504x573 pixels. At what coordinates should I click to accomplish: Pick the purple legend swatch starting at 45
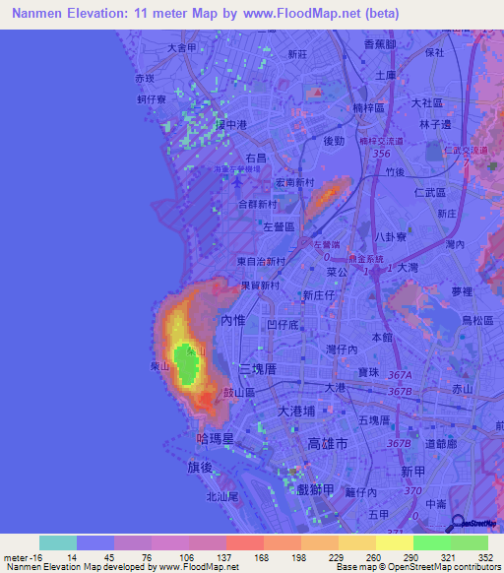coord(133,542)
